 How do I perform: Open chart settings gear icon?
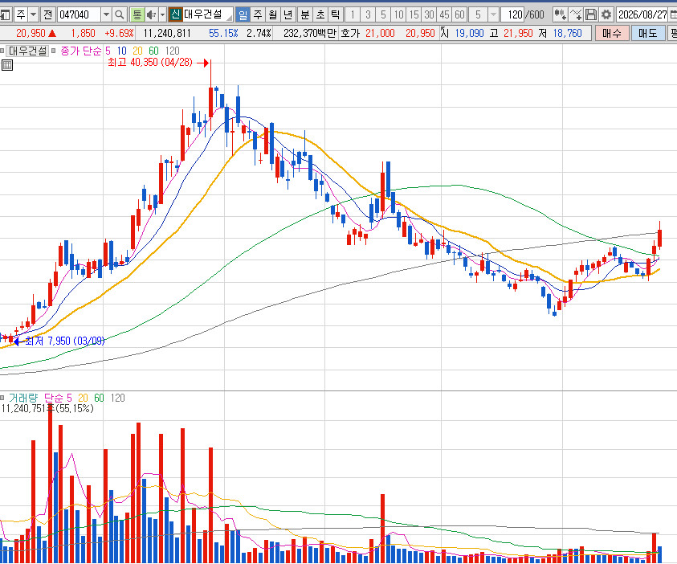coord(606,14)
